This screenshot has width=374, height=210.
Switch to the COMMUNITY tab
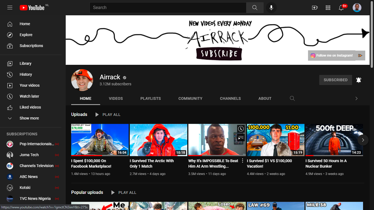[x=191, y=98]
